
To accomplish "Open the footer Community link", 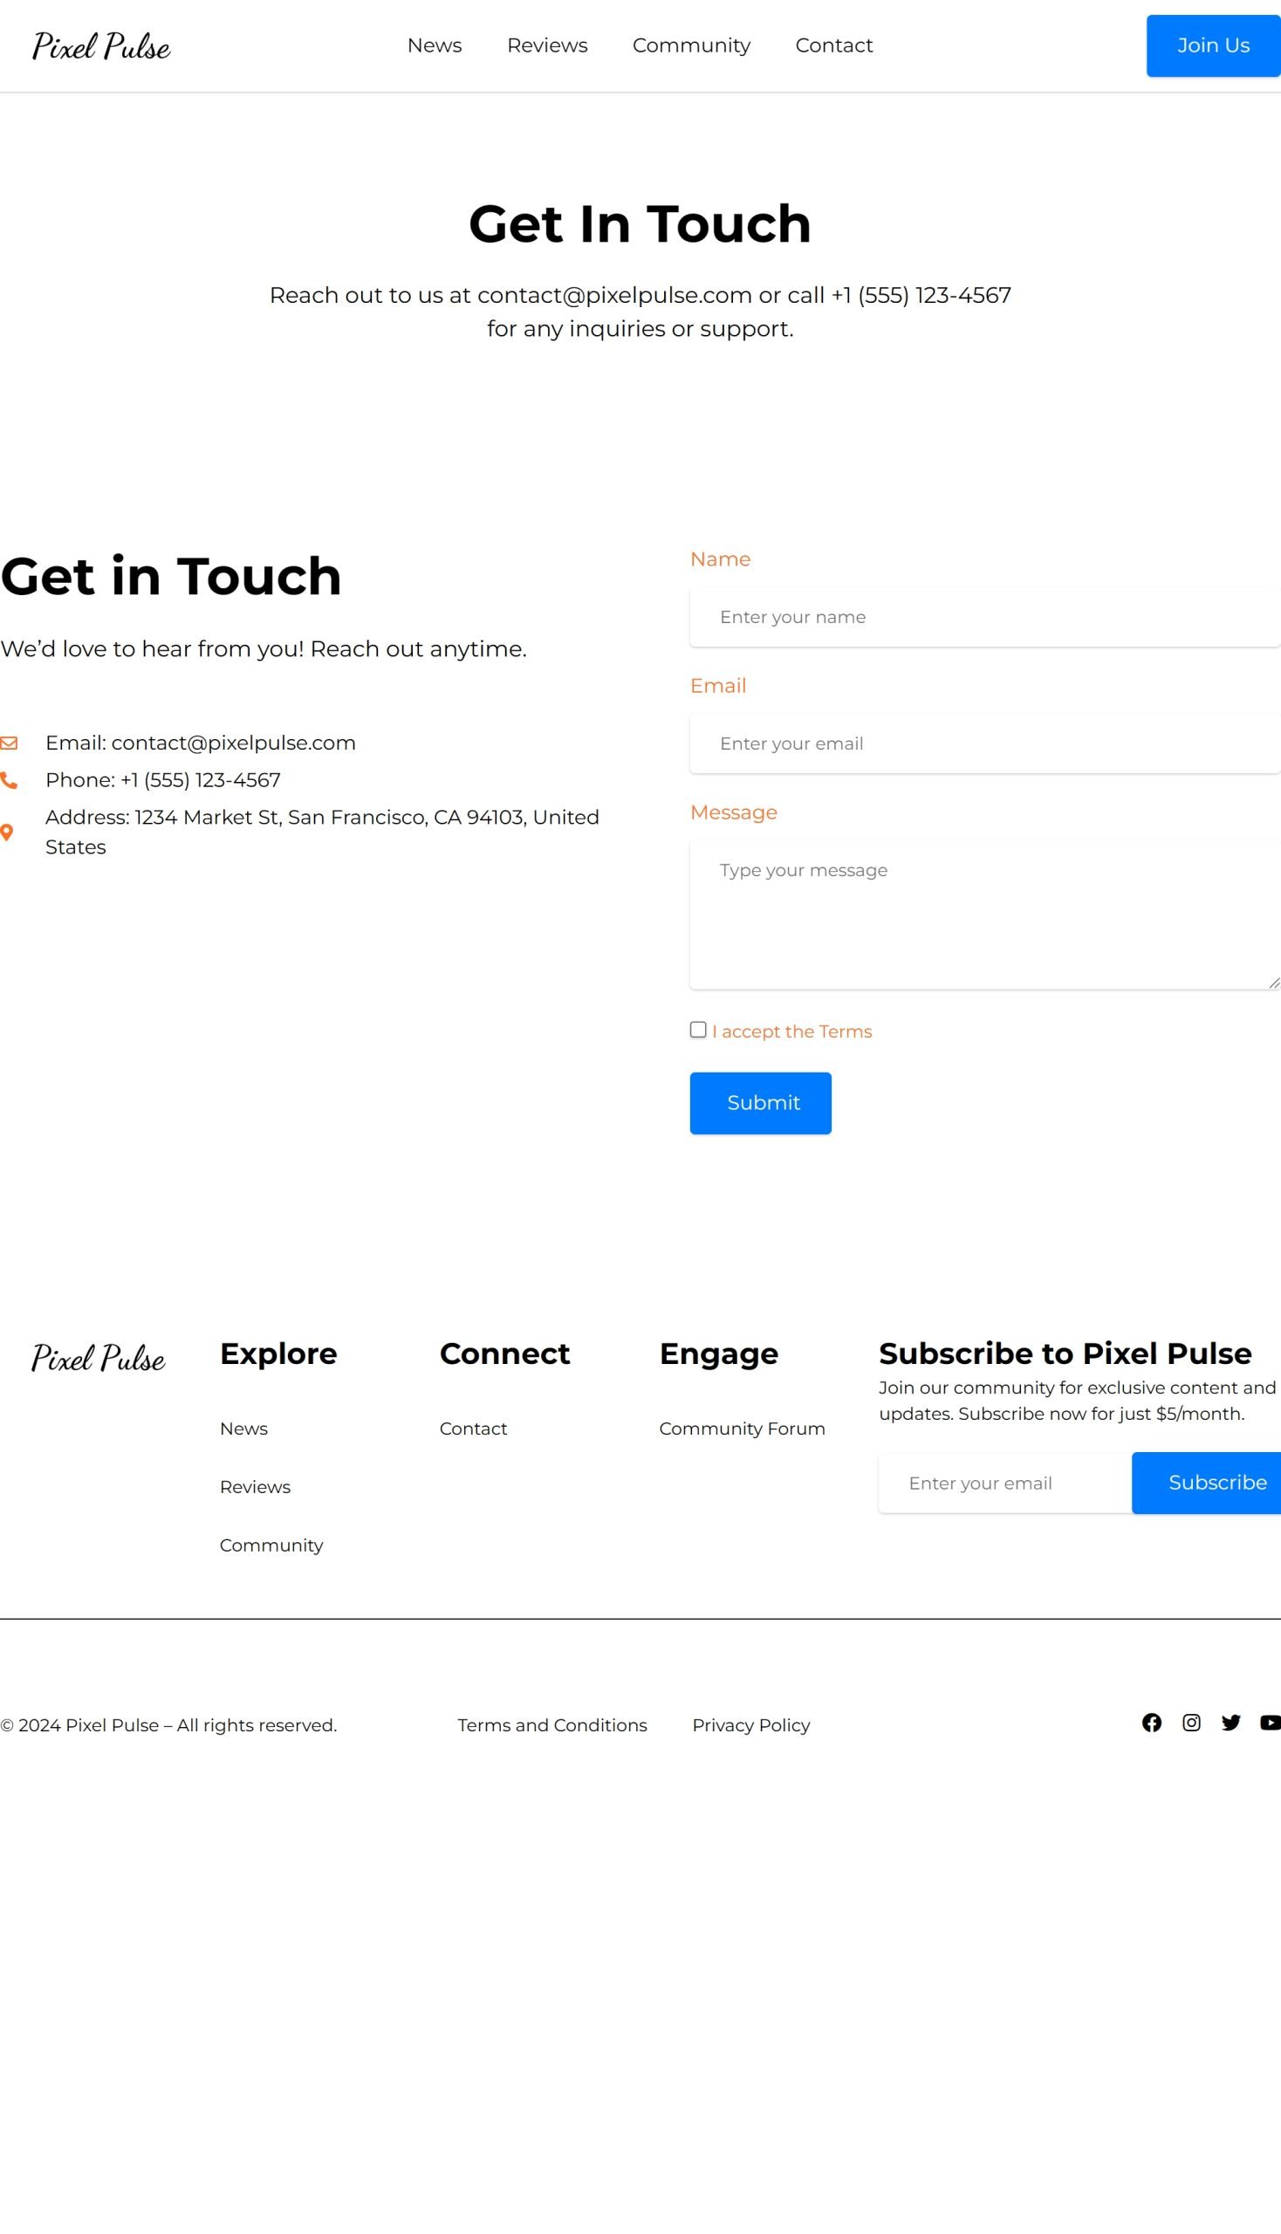I will (x=271, y=1546).
